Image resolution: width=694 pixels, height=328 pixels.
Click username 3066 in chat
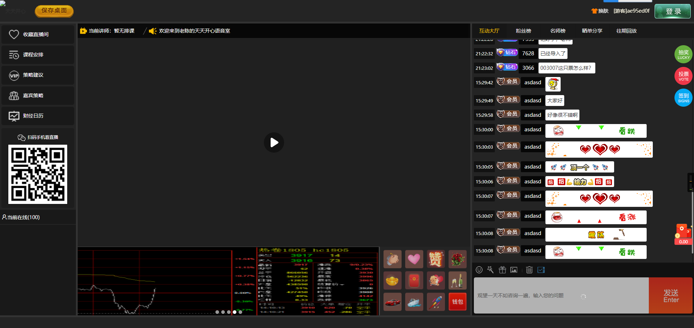coord(528,68)
